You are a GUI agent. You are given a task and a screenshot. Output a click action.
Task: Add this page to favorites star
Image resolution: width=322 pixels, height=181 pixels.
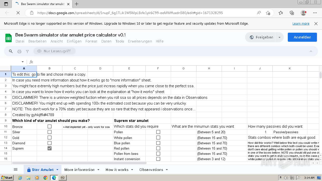[x=268, y=13]
